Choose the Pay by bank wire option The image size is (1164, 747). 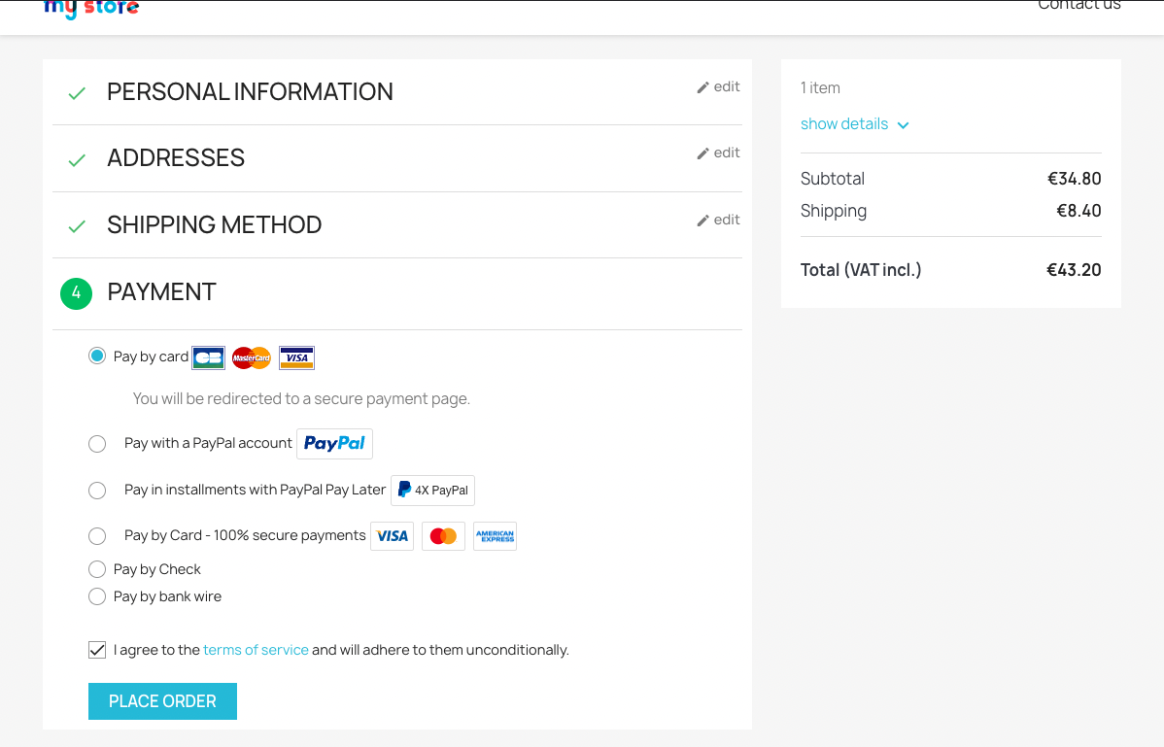pyautogui.click(x=97, y=596)
